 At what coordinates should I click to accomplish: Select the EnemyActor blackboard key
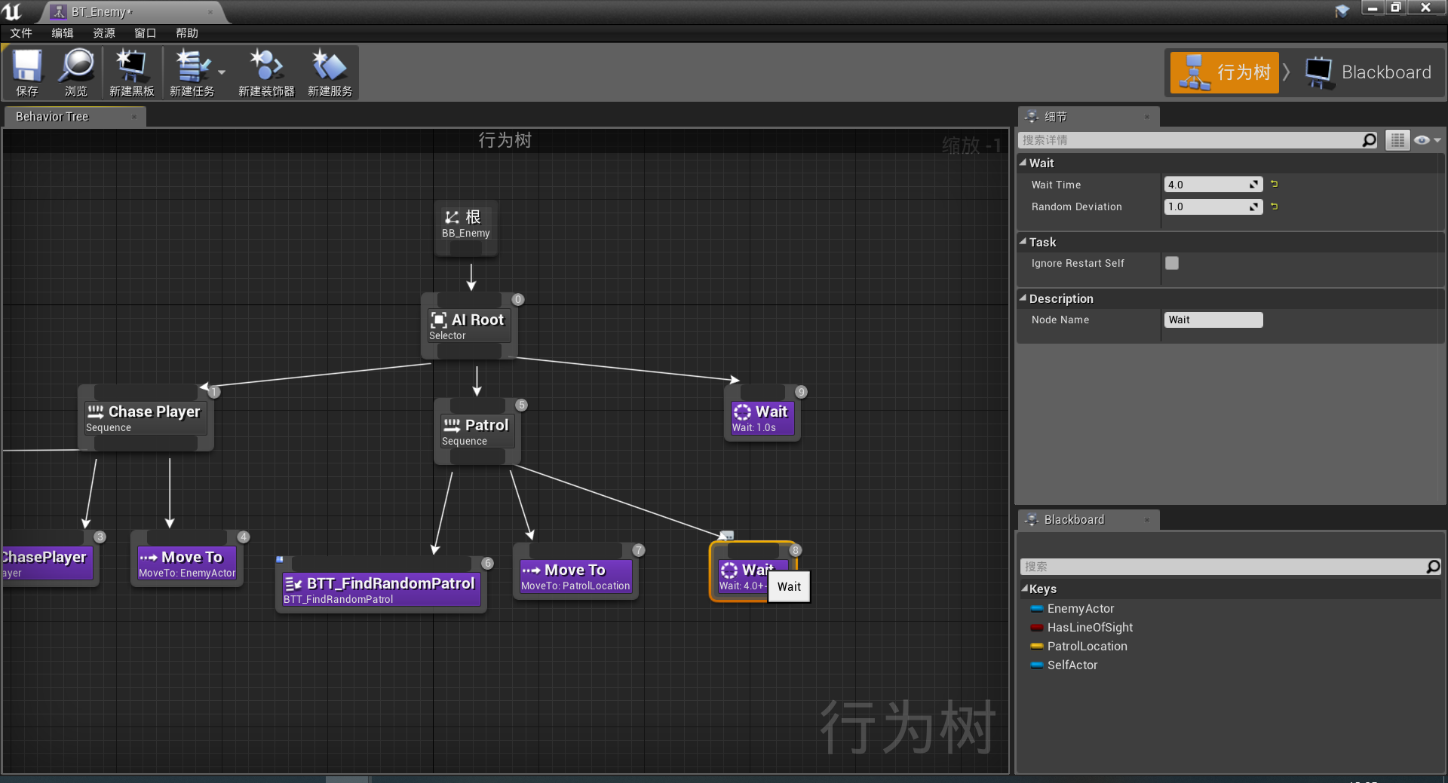tap(1081, 608)
